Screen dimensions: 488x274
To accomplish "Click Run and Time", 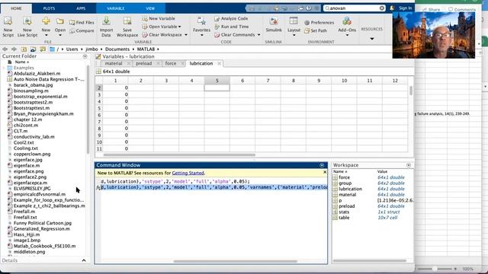I will (x=231, y=27).
